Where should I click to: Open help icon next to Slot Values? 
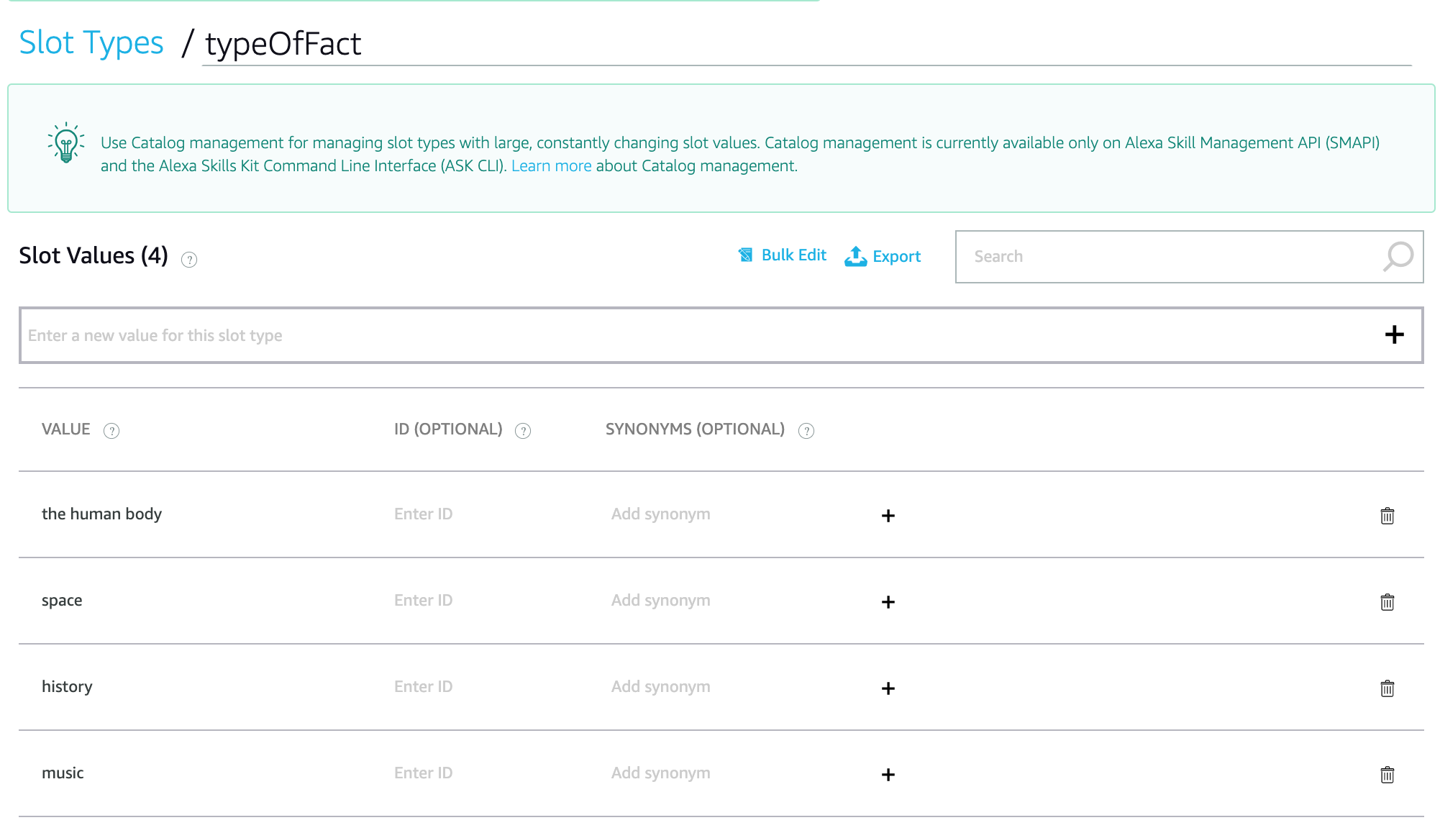point(189,260)
